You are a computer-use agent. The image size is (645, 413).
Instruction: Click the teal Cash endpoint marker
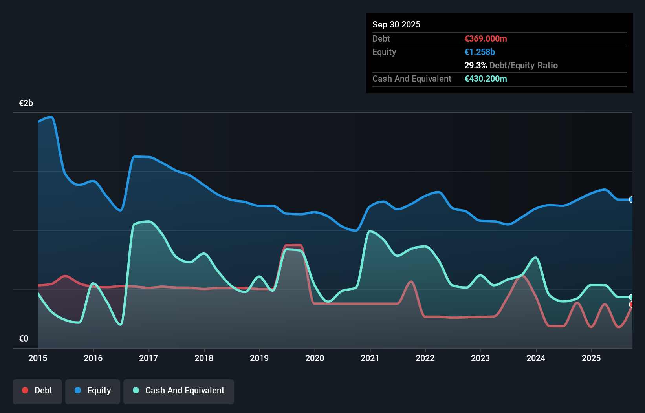(632, 297)
